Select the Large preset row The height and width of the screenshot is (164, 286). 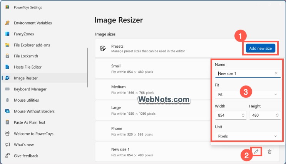(153, 110)
